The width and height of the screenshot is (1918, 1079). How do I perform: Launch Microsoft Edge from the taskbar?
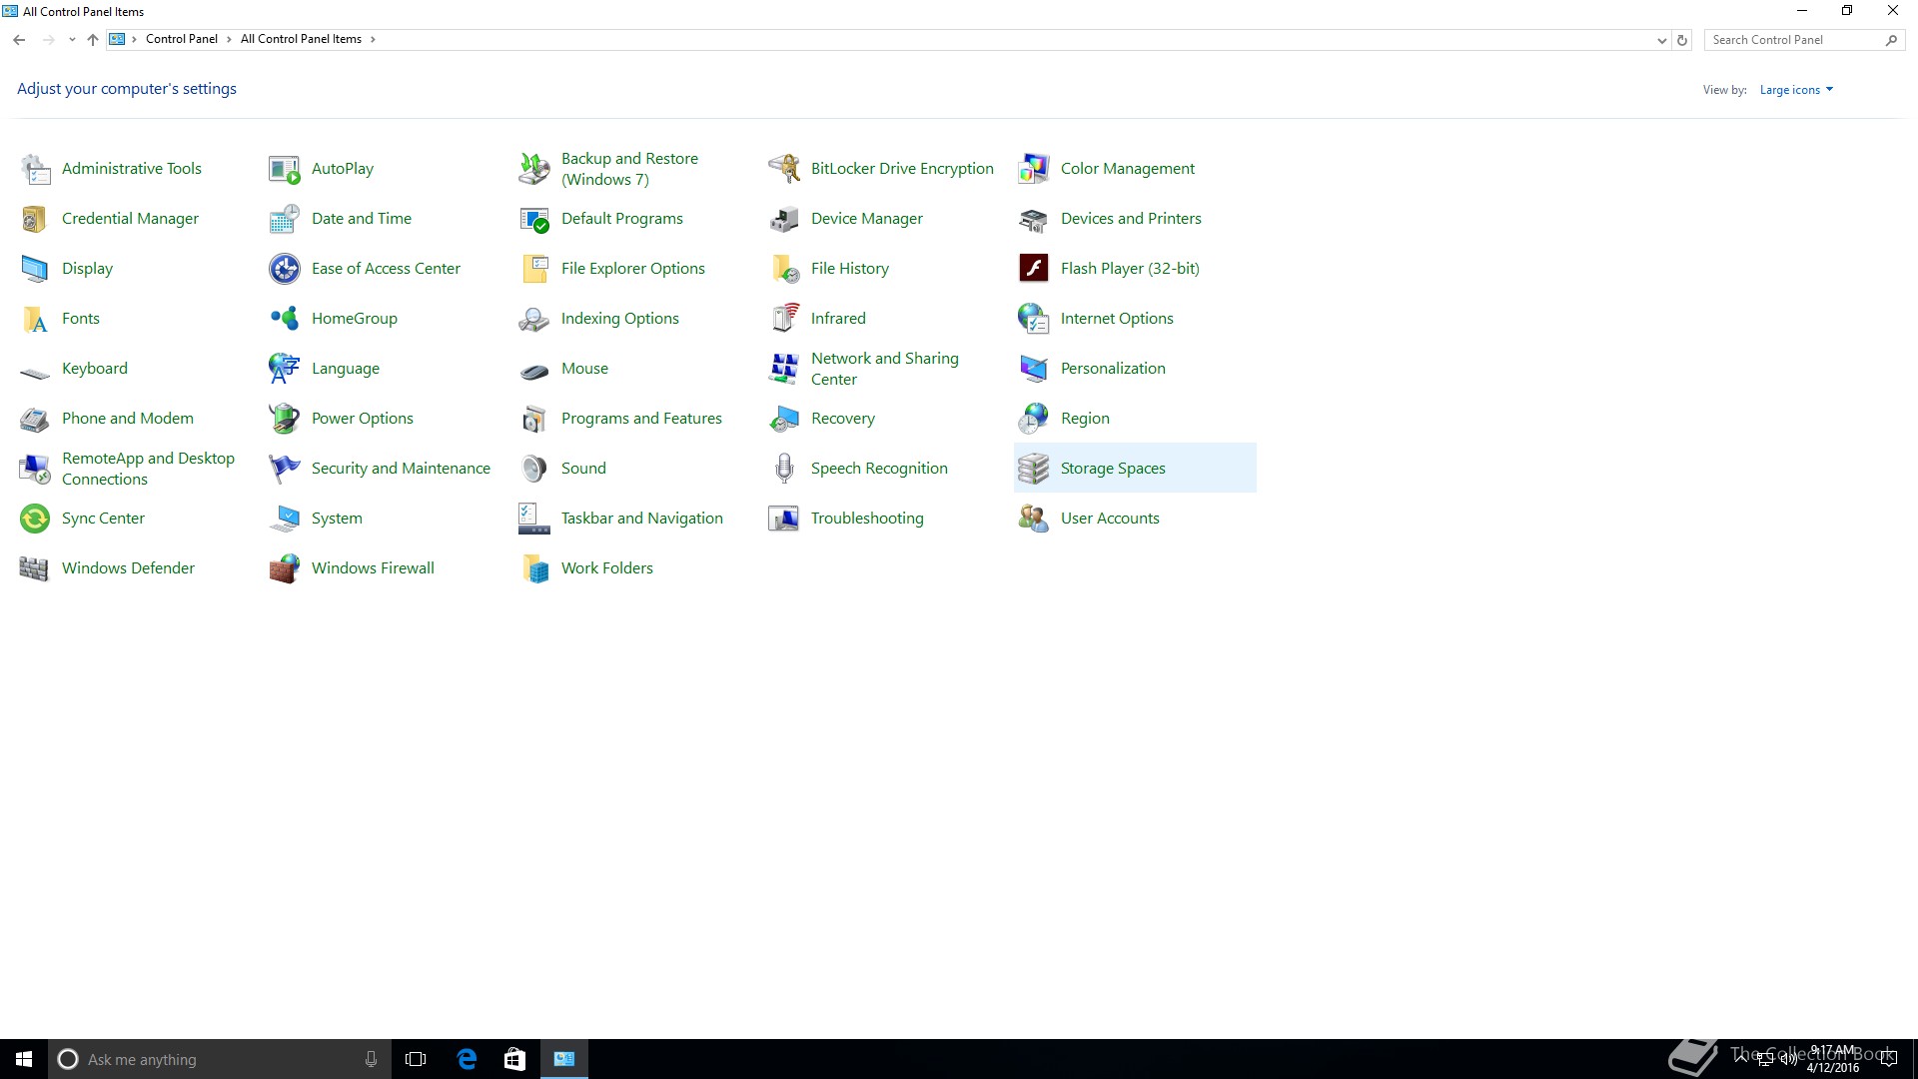click(x=467, y=1059)
